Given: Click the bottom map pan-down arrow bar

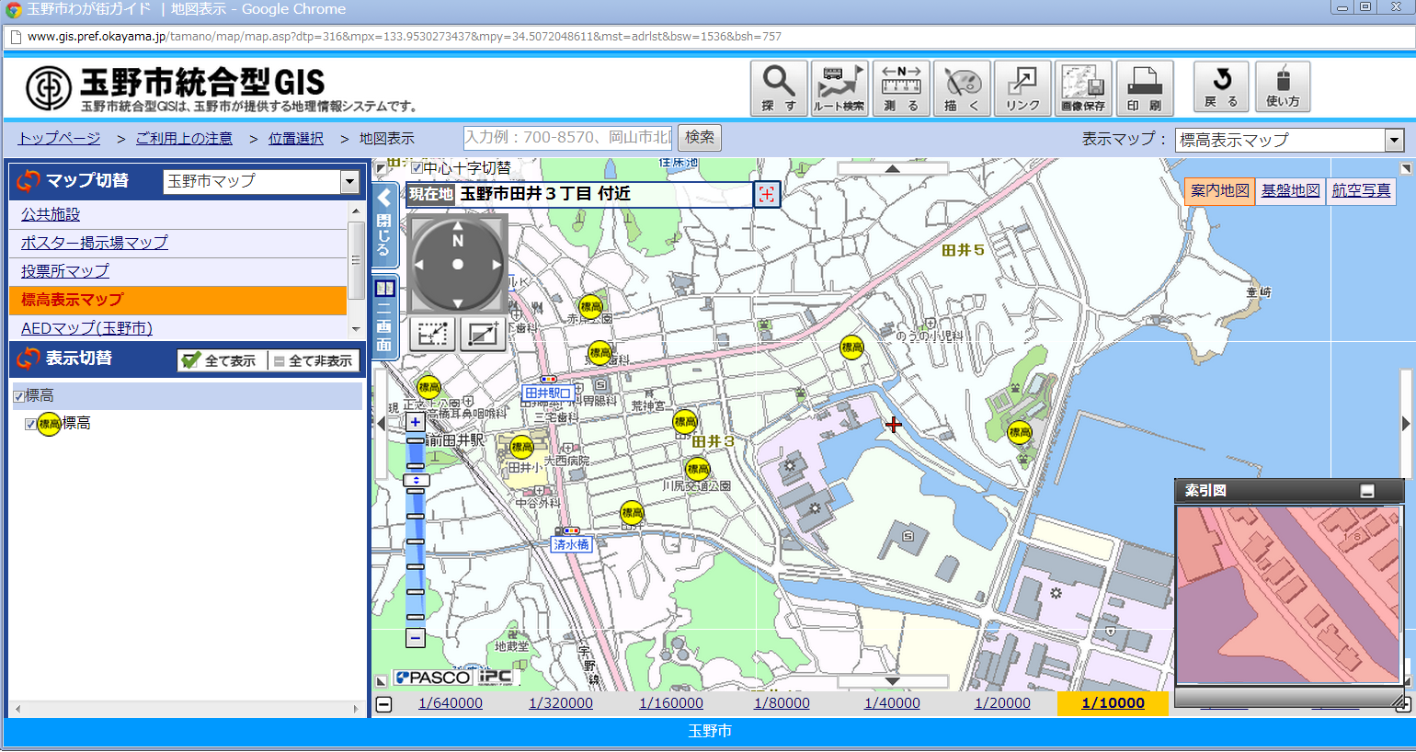Looking at the screenshot, I should coord(893,681).
